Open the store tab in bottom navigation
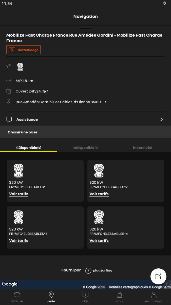 (x=120, y=297)
